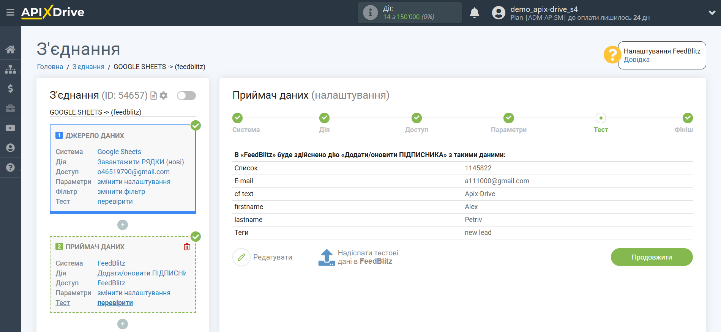Click the 1145822 list value
This screenshot has height=332, width=721.
[x=478, y=168]
